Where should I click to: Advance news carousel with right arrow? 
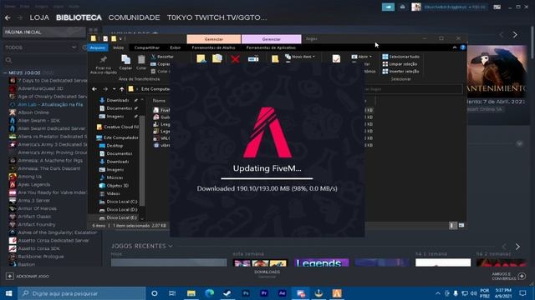pyautogui.click(x=515, y=34)
